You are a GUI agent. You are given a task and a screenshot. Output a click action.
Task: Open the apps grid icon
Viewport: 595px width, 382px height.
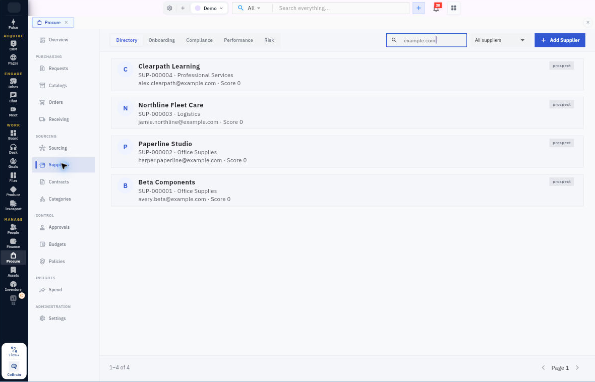[453, 8]
